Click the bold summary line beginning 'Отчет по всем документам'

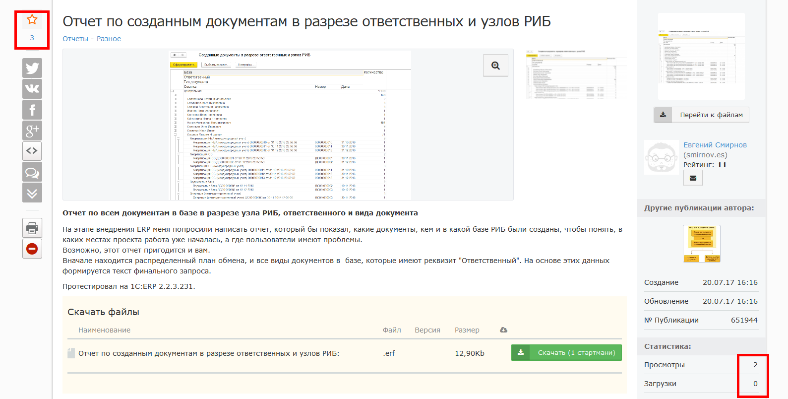(240, 213)
